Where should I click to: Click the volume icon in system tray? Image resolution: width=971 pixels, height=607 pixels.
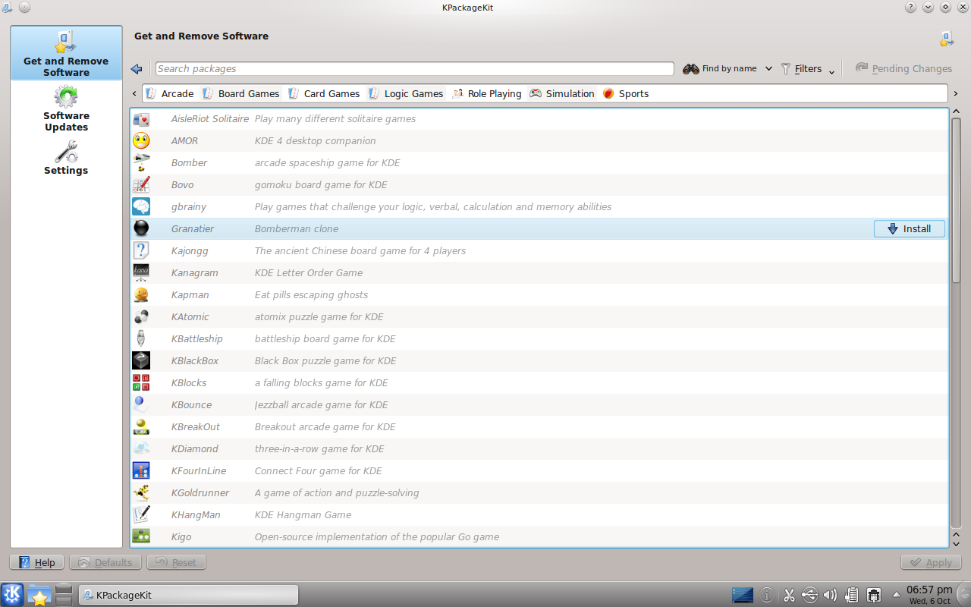click(x=830, y=595)
